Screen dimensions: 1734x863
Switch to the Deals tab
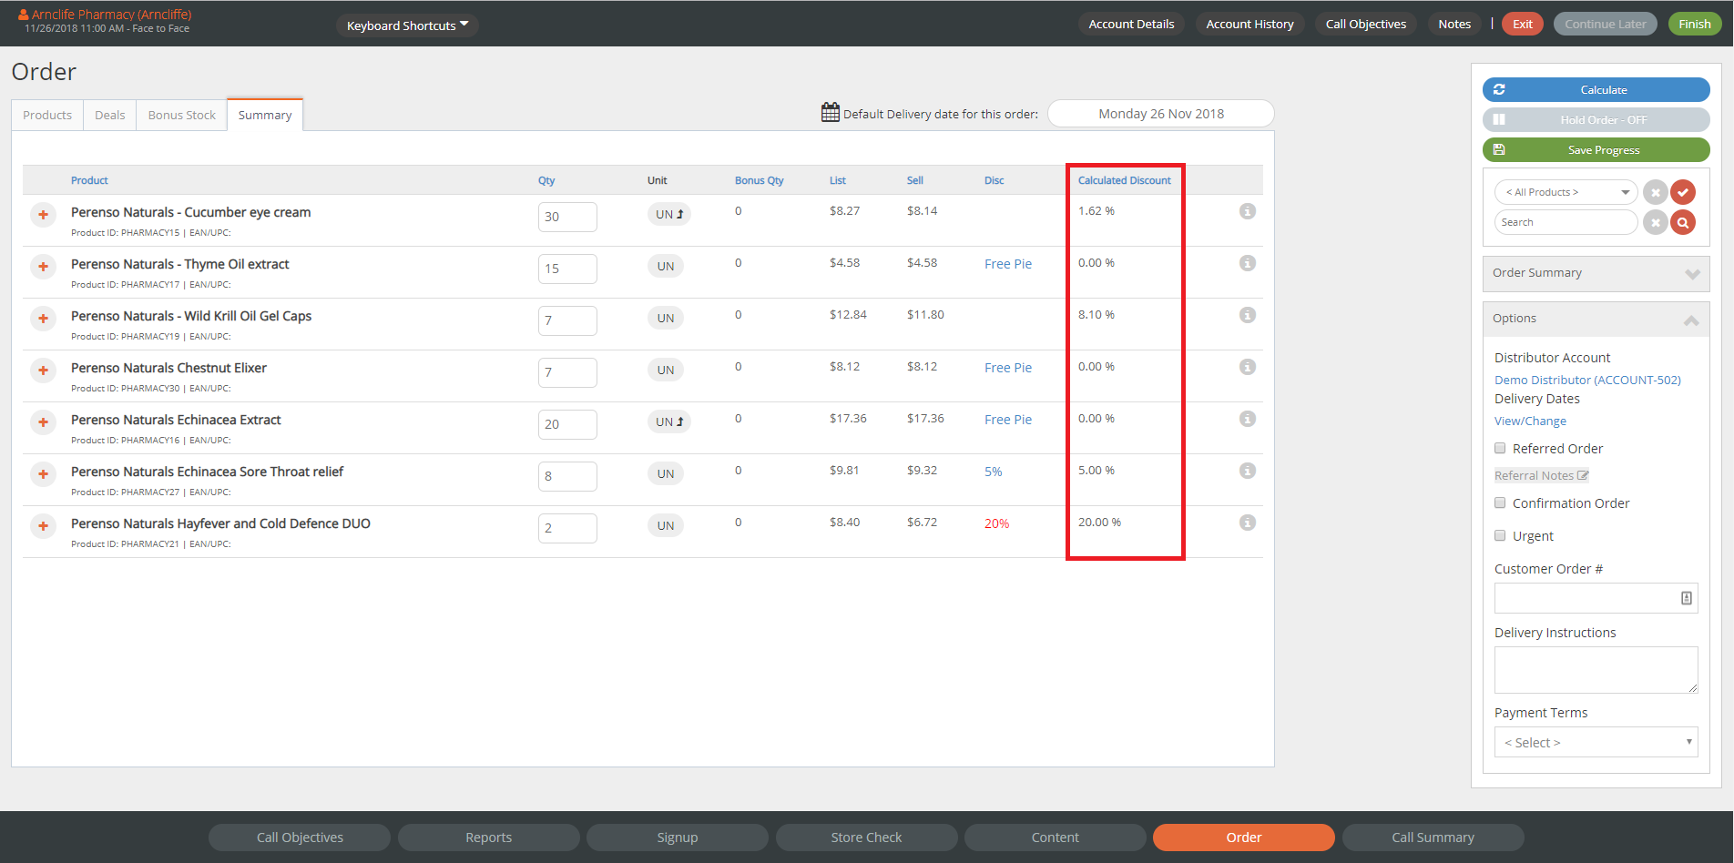click(x=110, y=115)
